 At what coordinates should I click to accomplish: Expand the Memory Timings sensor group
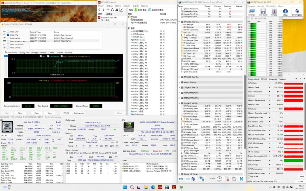coord(179,82)
